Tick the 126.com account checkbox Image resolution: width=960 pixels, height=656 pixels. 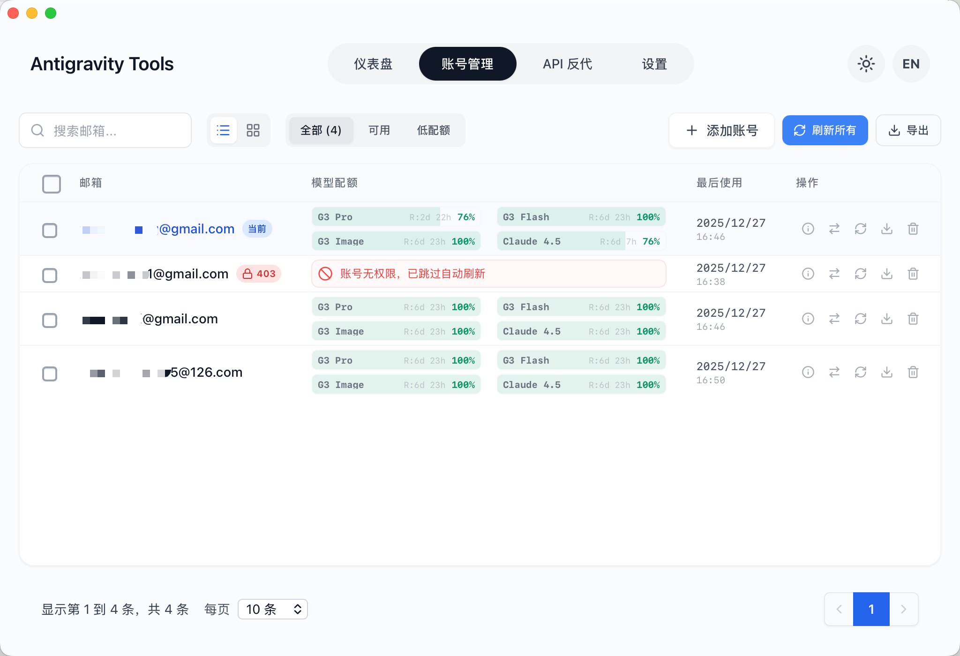[50, 373]
